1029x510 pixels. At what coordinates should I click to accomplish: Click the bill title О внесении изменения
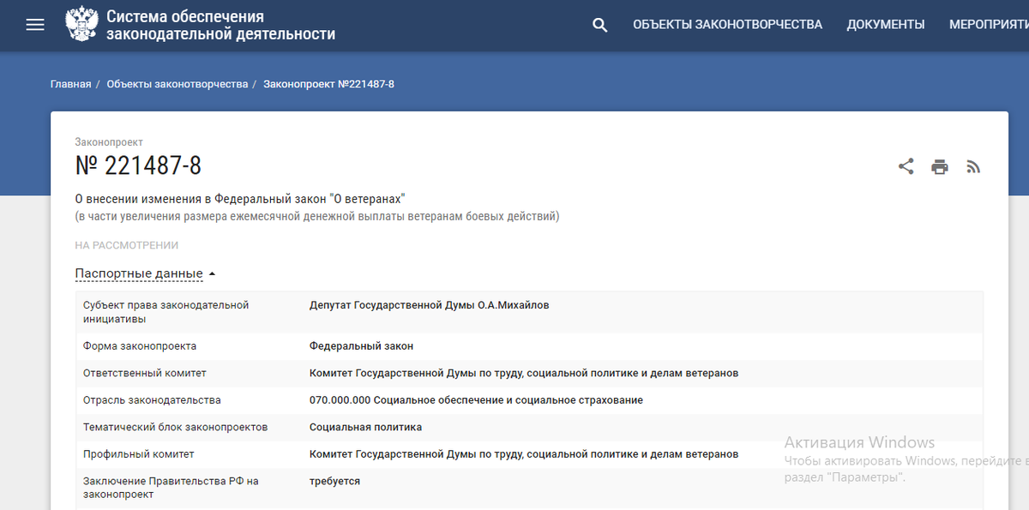[240, 199]
